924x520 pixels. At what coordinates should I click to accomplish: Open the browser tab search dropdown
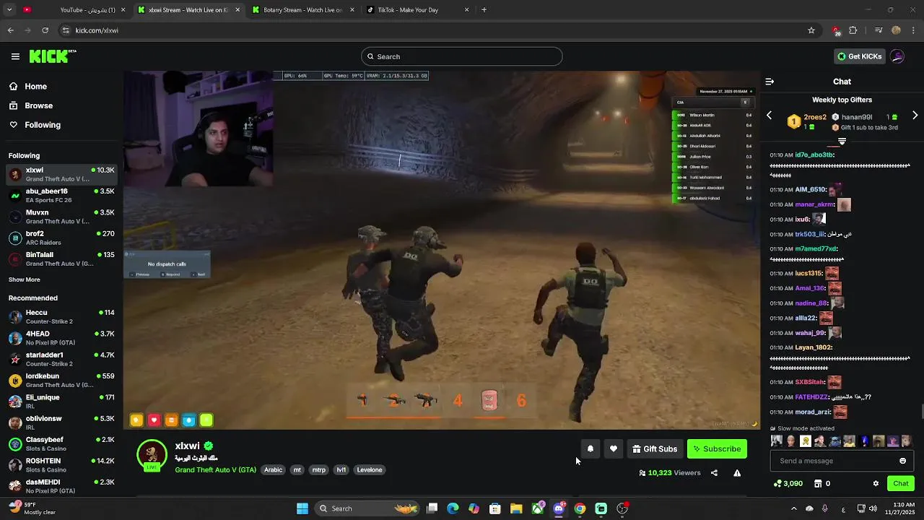click(9, 10)
